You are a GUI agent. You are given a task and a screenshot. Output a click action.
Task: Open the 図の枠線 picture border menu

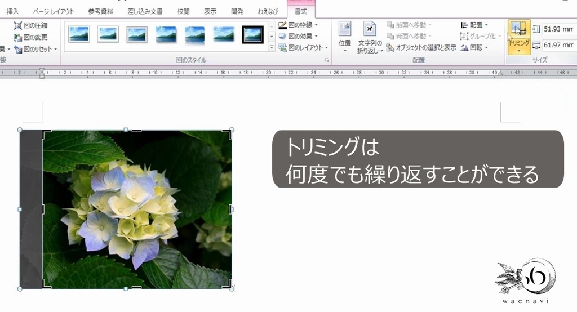[x=299, y=25]
